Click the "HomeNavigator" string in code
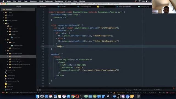176x99 pixels. [x=102, y=36]
